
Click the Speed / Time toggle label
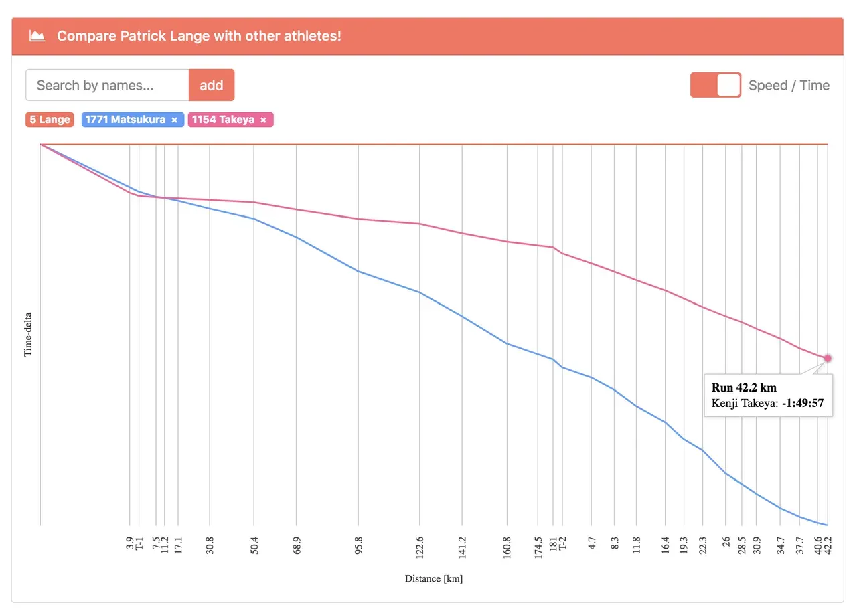[789, 85]
